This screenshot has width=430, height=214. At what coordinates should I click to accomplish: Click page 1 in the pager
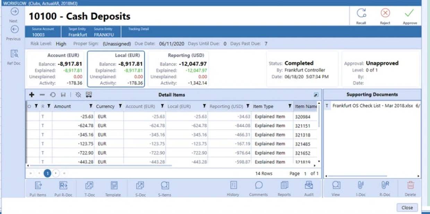[x=47, y=173]
